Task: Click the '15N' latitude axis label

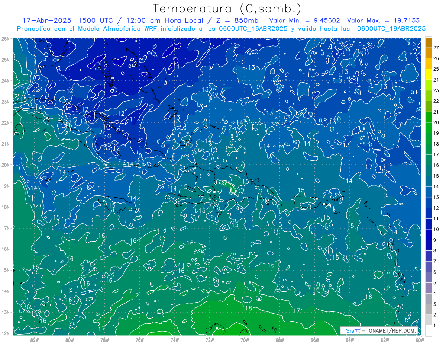Action: coord(6,270)
